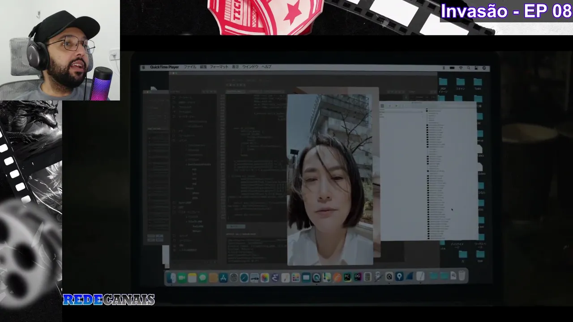Click the Wi-Fi icon in the menu bar
Image resolution: width=573 pixels, height=322 pixels.
pos(461,68)
